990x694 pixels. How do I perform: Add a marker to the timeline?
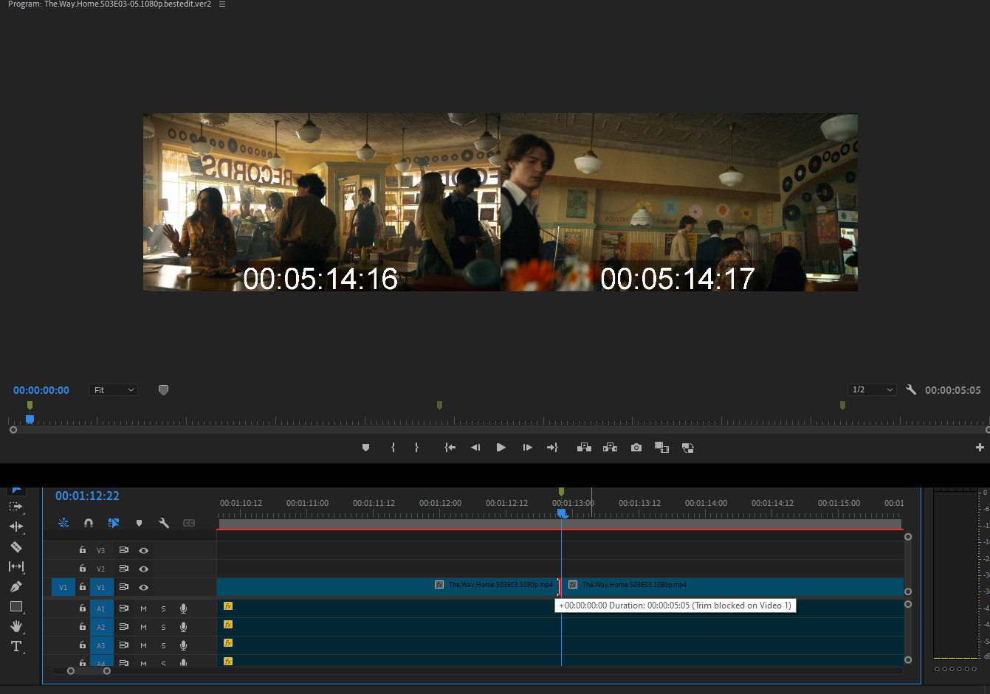point(139,523)
